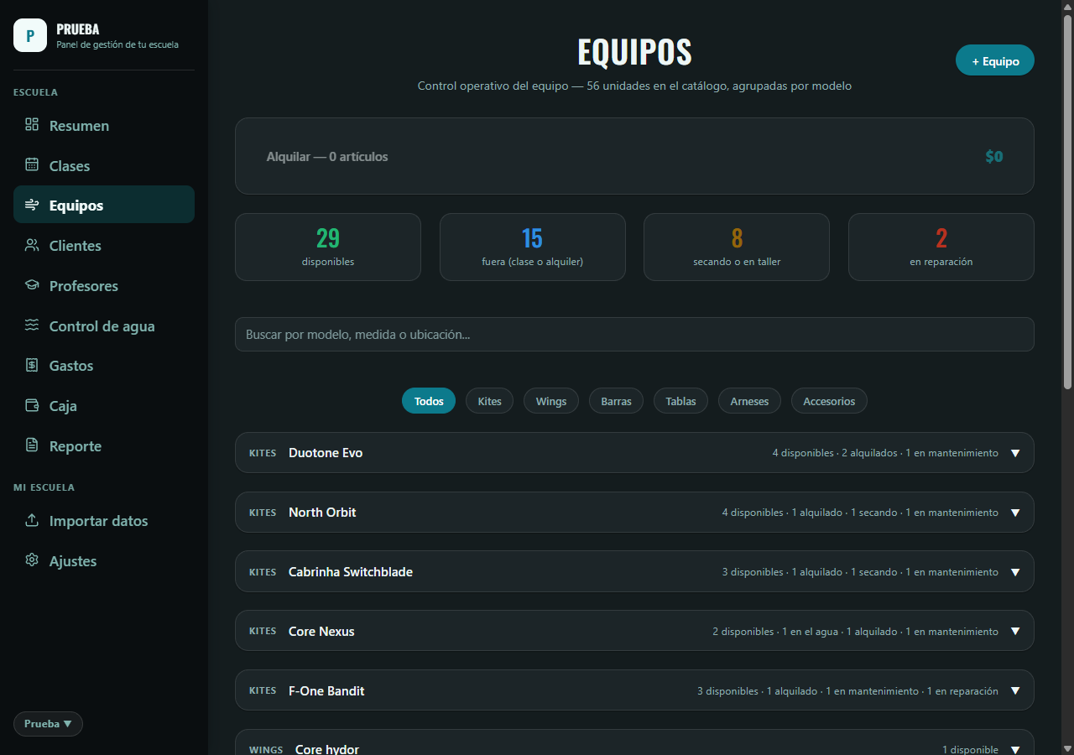Select the Todos filter tab
This screenshot has width=1074, height=755.
(x=429, y=401)
